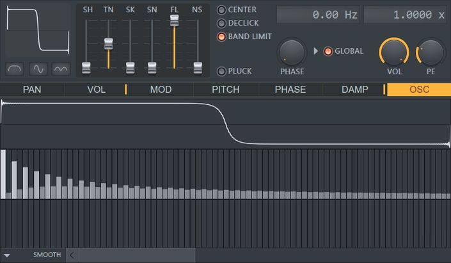The width and height of the screenshot is (451, 263).
Task: Switch to the DAMP tab
Action: (354, 90)
